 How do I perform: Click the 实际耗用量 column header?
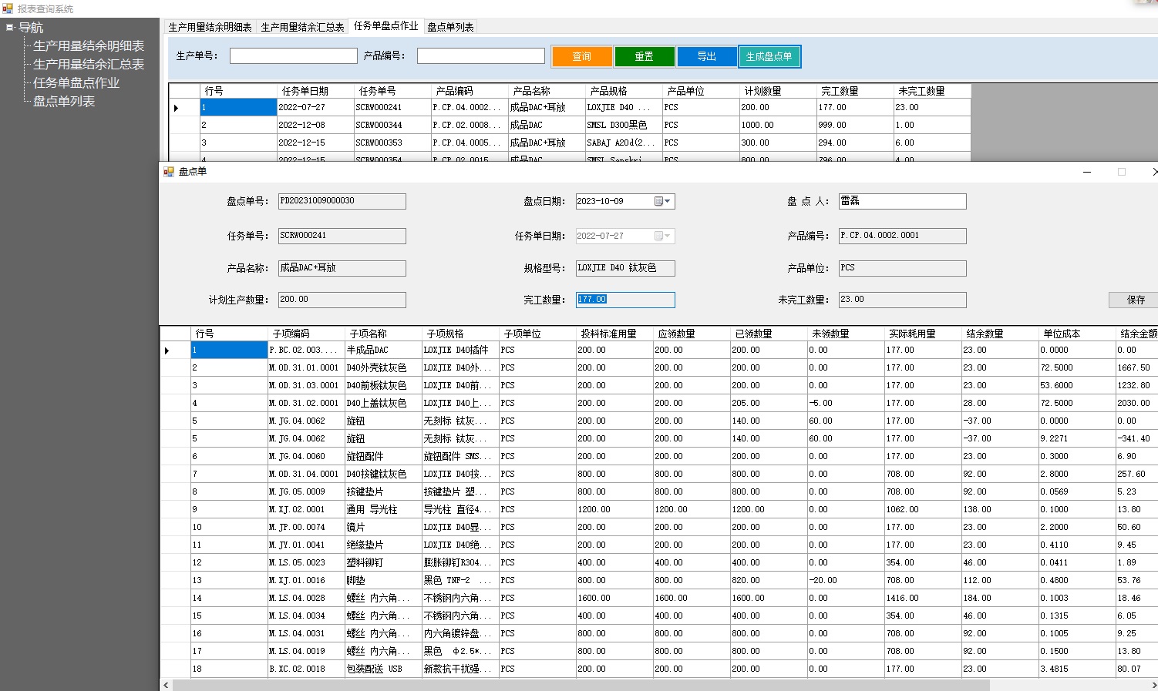click(x=923, y=334)
